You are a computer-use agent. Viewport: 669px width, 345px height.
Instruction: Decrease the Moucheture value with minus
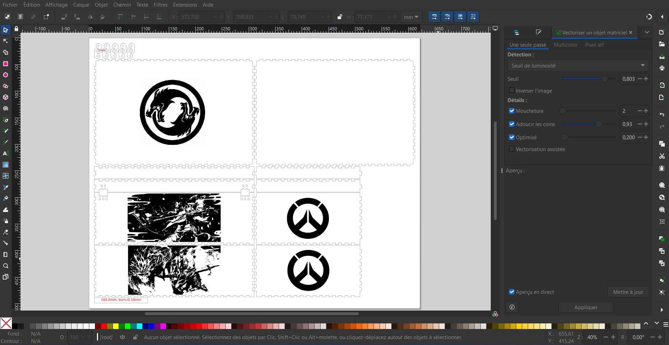640,111
